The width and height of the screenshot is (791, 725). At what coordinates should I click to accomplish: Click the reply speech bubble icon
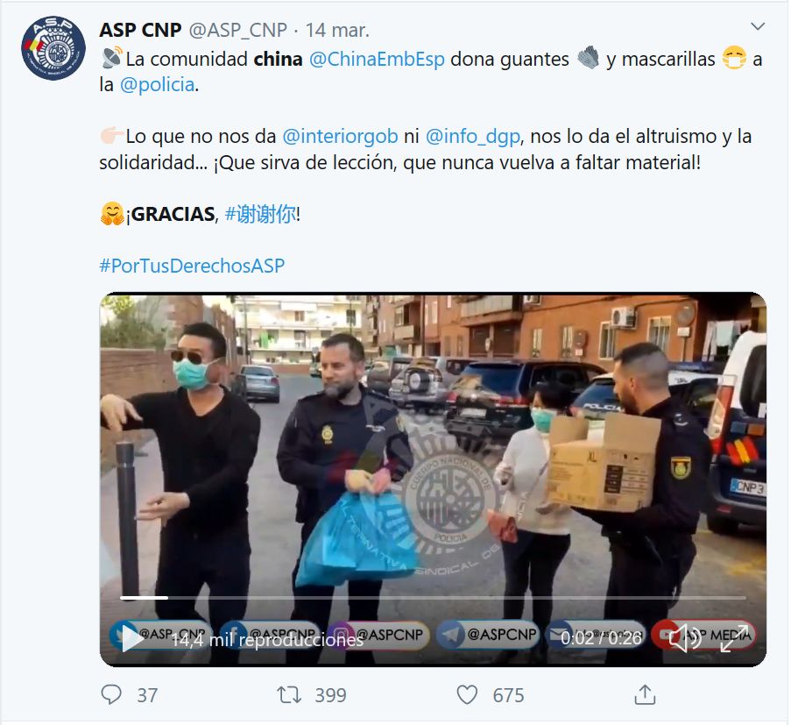(111, 694)
